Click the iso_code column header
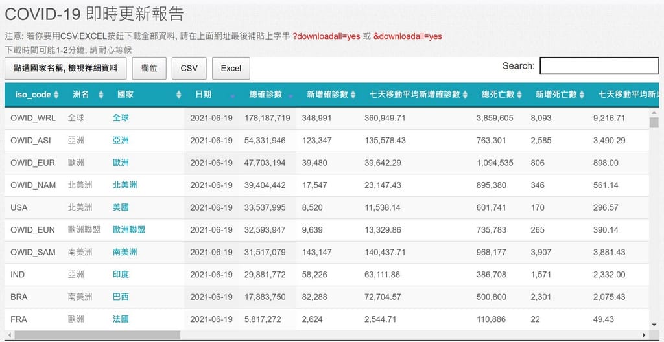The height and width of the screenshot is (342, 664). (x=33, y=95)
